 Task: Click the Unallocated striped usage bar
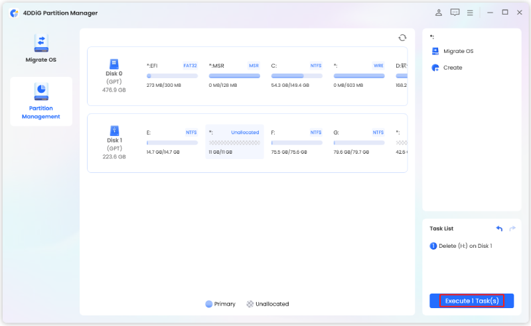pyautogui.click(x=234, y=143)
